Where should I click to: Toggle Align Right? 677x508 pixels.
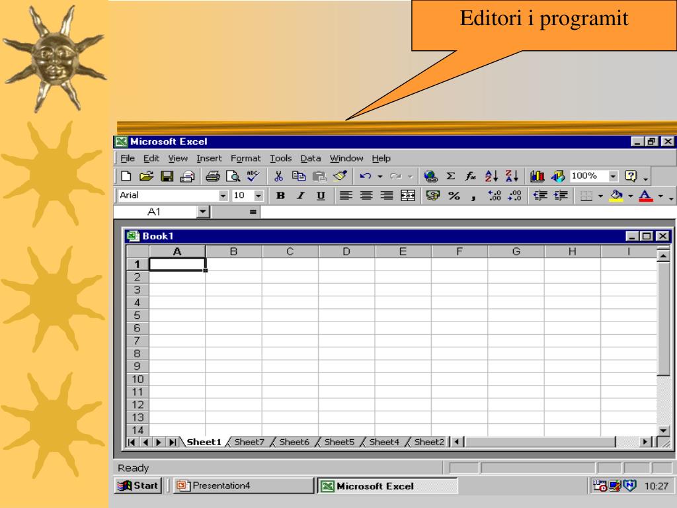[386, 196]
